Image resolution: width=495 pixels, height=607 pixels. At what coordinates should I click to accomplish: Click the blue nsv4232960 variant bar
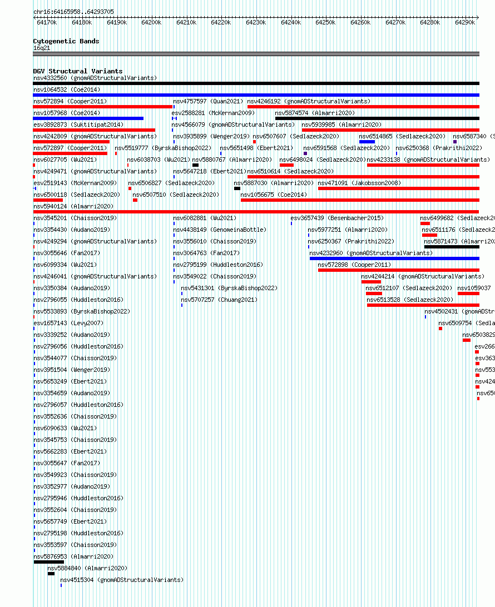(394, 258)
